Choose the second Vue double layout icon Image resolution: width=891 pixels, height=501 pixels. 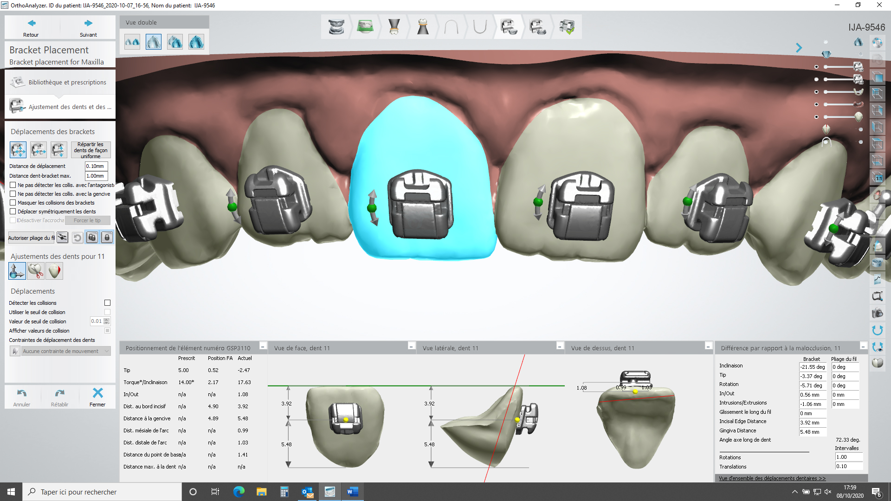(154, 42)
